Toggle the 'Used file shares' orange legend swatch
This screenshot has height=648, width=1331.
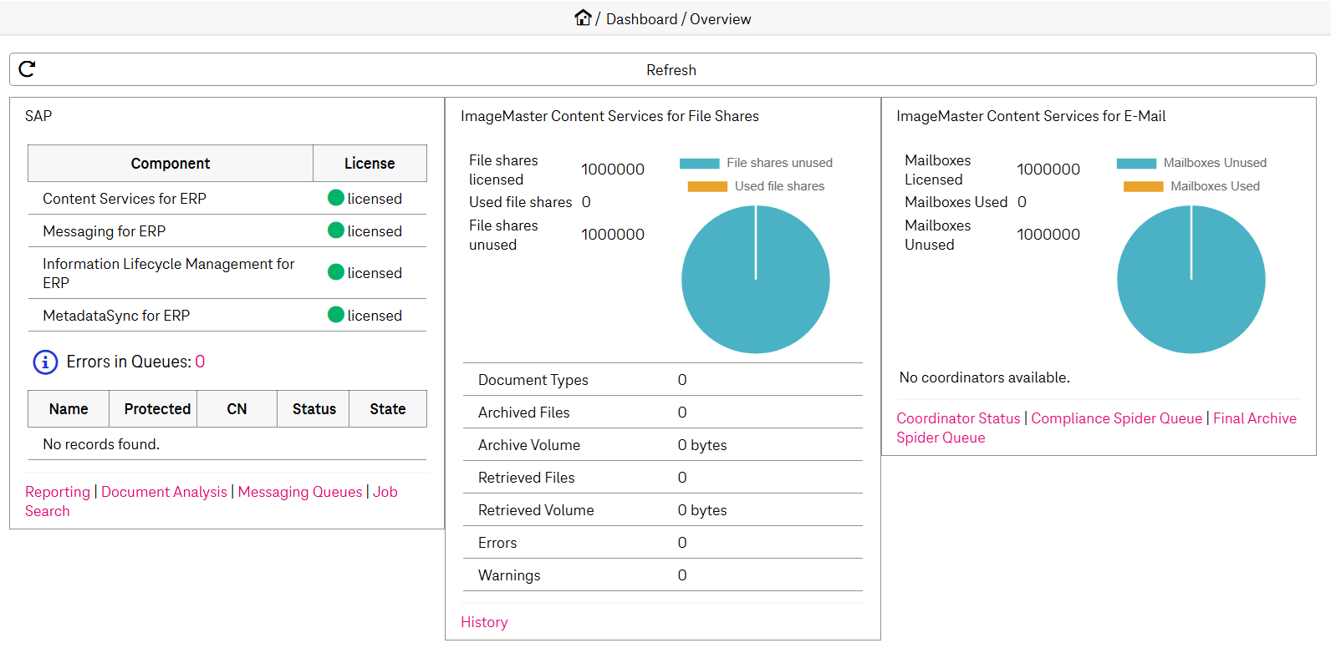tap(707, 187)
